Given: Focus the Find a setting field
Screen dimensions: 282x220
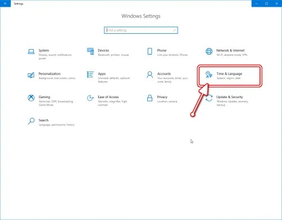Looking at the screenshot, I should point(141,30).
